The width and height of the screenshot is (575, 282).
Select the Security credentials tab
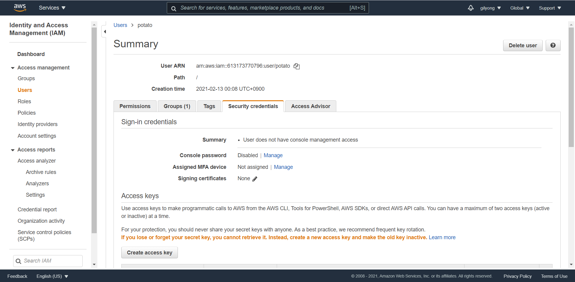[x=253, y=106]
